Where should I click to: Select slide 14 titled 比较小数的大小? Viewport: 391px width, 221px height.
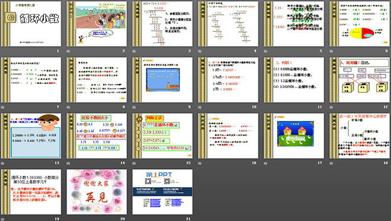pyautogui.click(x=97, y=136)
